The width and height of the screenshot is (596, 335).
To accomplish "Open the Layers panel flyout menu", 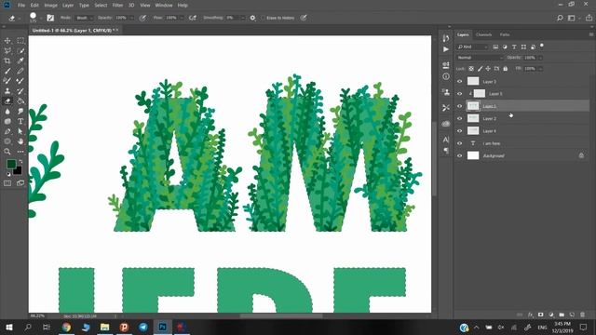I will coord(591,34).
